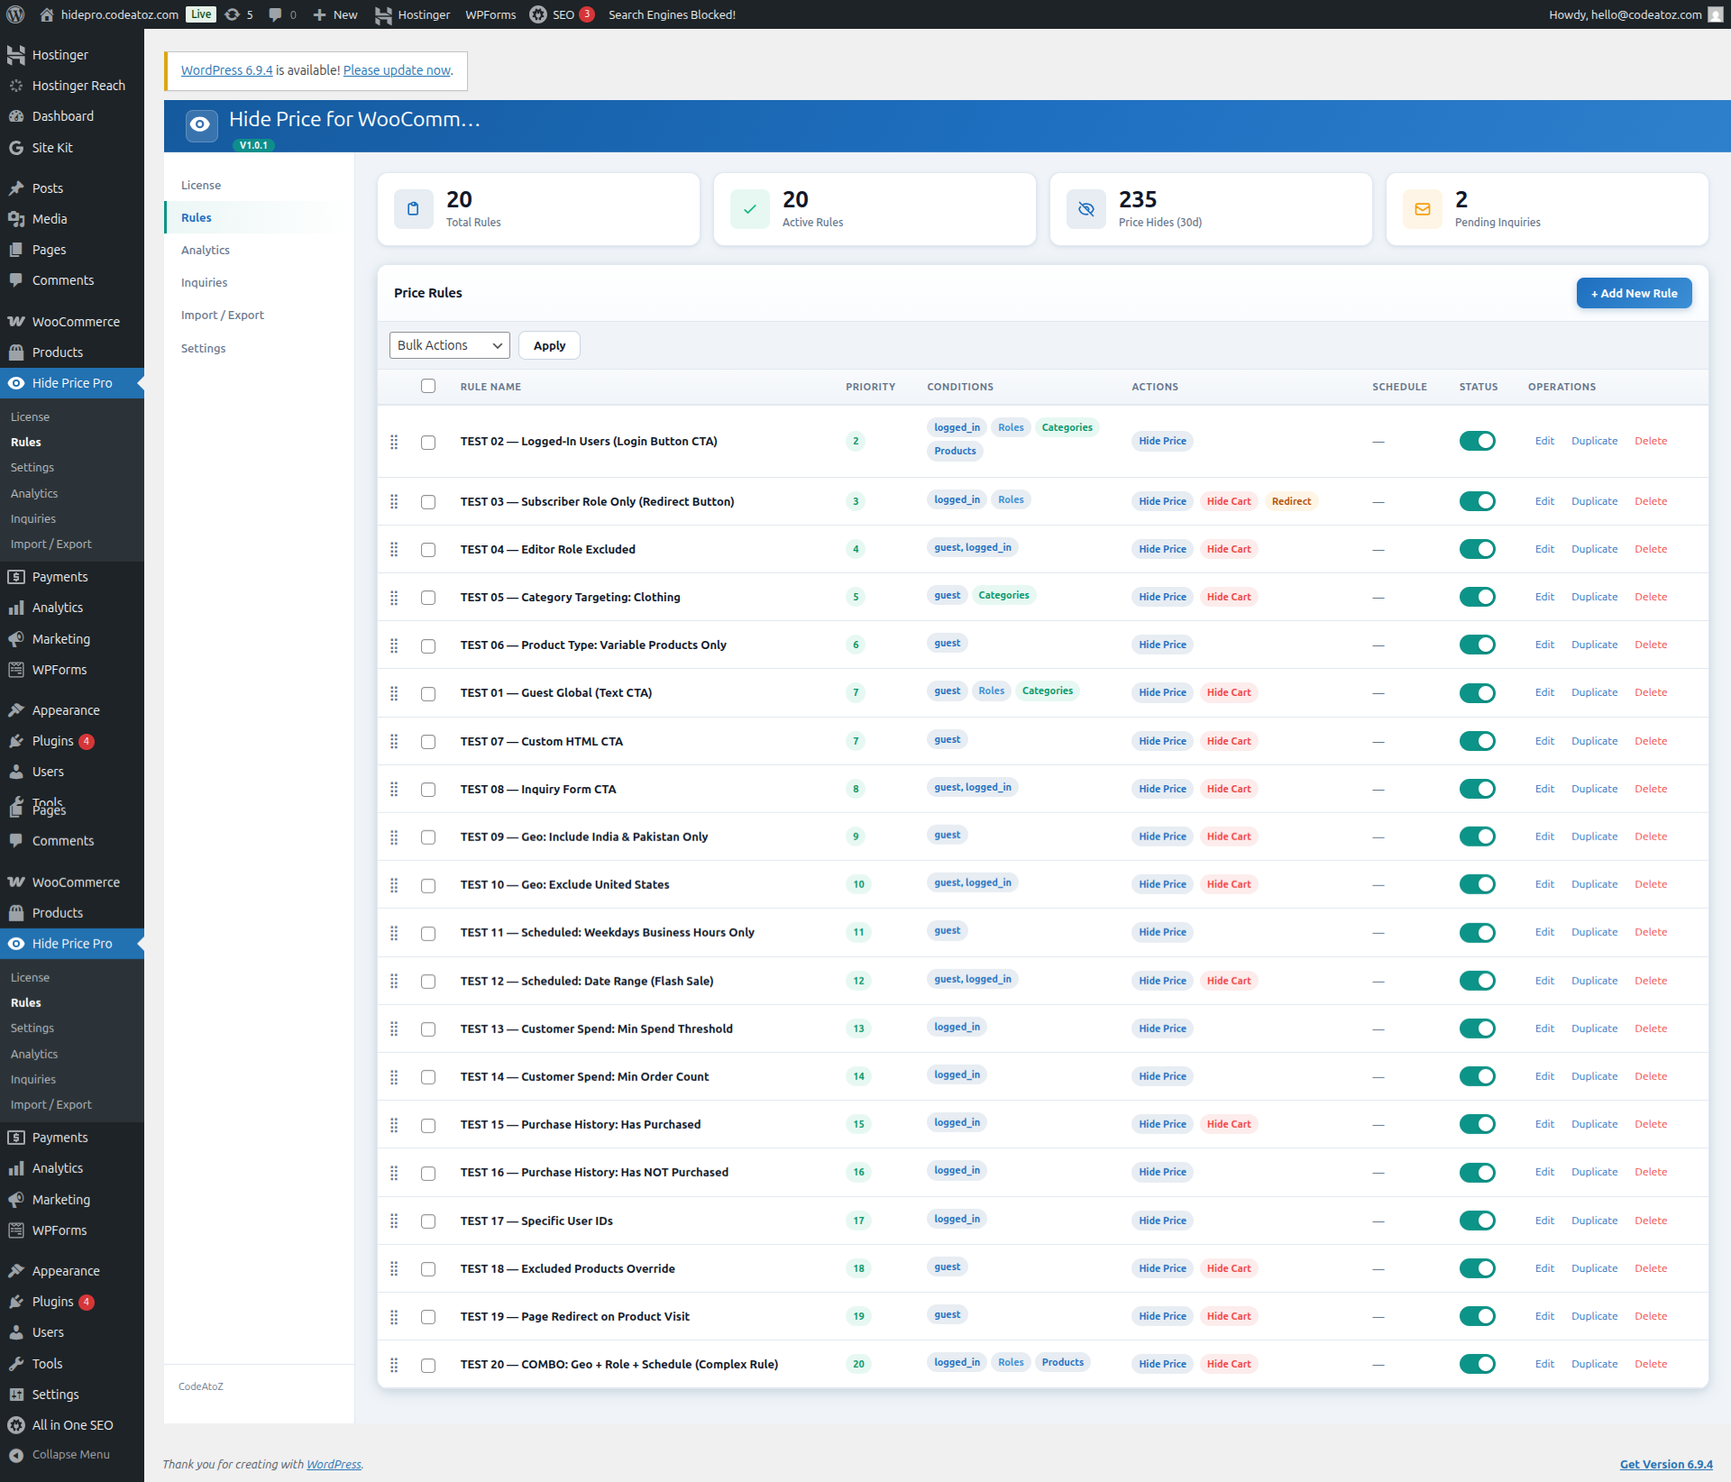Open the comments bubble in admin bar
The width and height of the screenshot is (1731, 1482).
tap(282, 14)
